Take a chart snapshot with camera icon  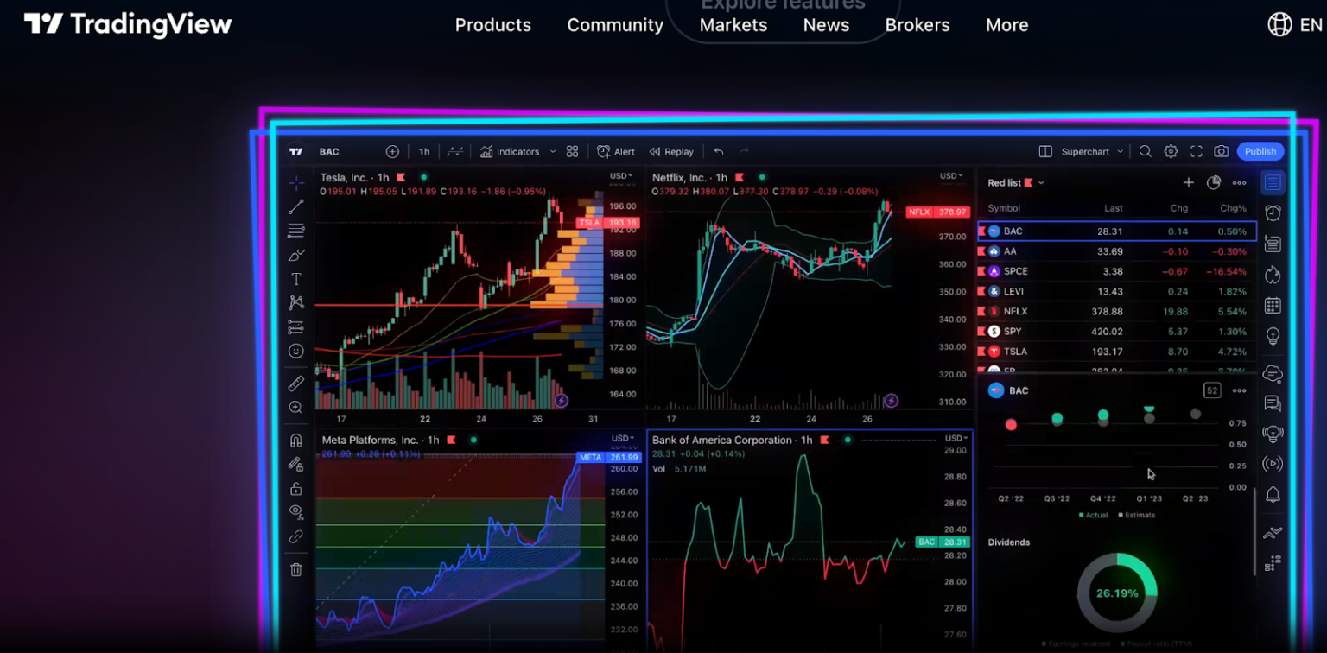[1221, 151]
